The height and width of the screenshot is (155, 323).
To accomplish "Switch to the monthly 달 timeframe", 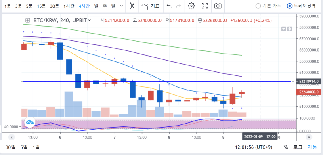I will click(x=113, y=6).
